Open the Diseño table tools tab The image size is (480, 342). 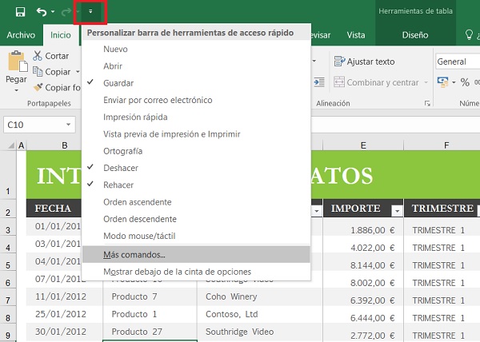point(415,35)
